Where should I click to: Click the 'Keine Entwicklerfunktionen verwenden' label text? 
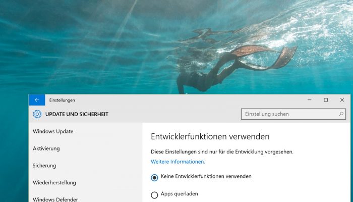click(x=206, y=176)
